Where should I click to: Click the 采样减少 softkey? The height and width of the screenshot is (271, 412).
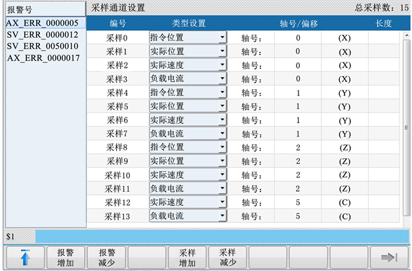pos(227,258)
